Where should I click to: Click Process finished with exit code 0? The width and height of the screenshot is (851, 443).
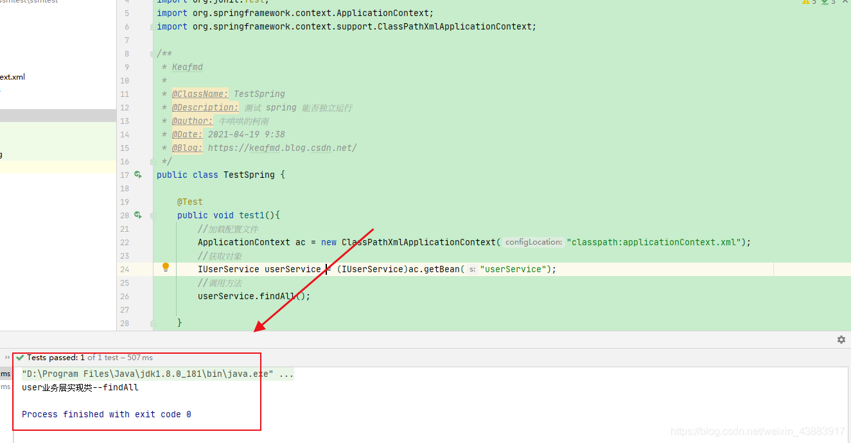point(107,414)
